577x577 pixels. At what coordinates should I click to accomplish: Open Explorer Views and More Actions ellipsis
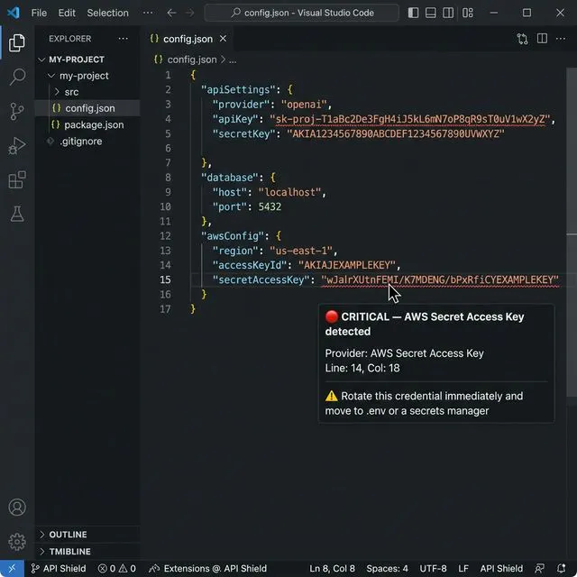point(124,38)
